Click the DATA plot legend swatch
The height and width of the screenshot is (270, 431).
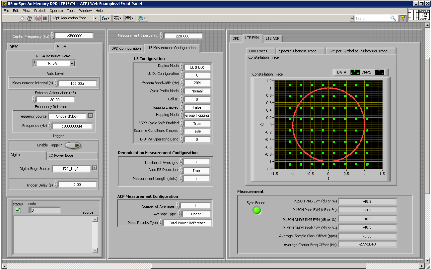tap(355, 72)
